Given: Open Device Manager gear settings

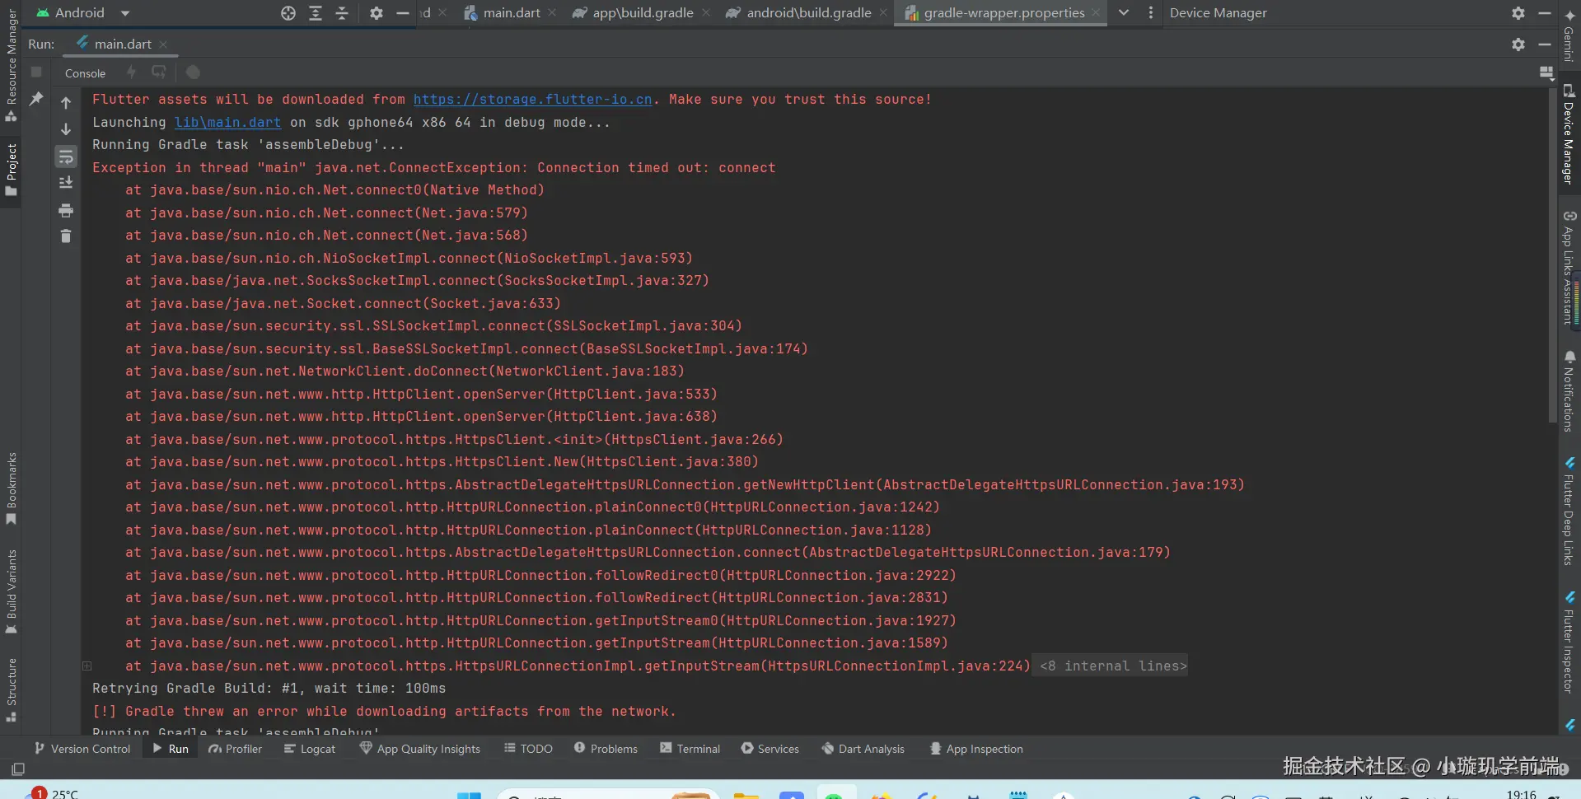Looking at the screenshot, I should (x=1518, y=13).
